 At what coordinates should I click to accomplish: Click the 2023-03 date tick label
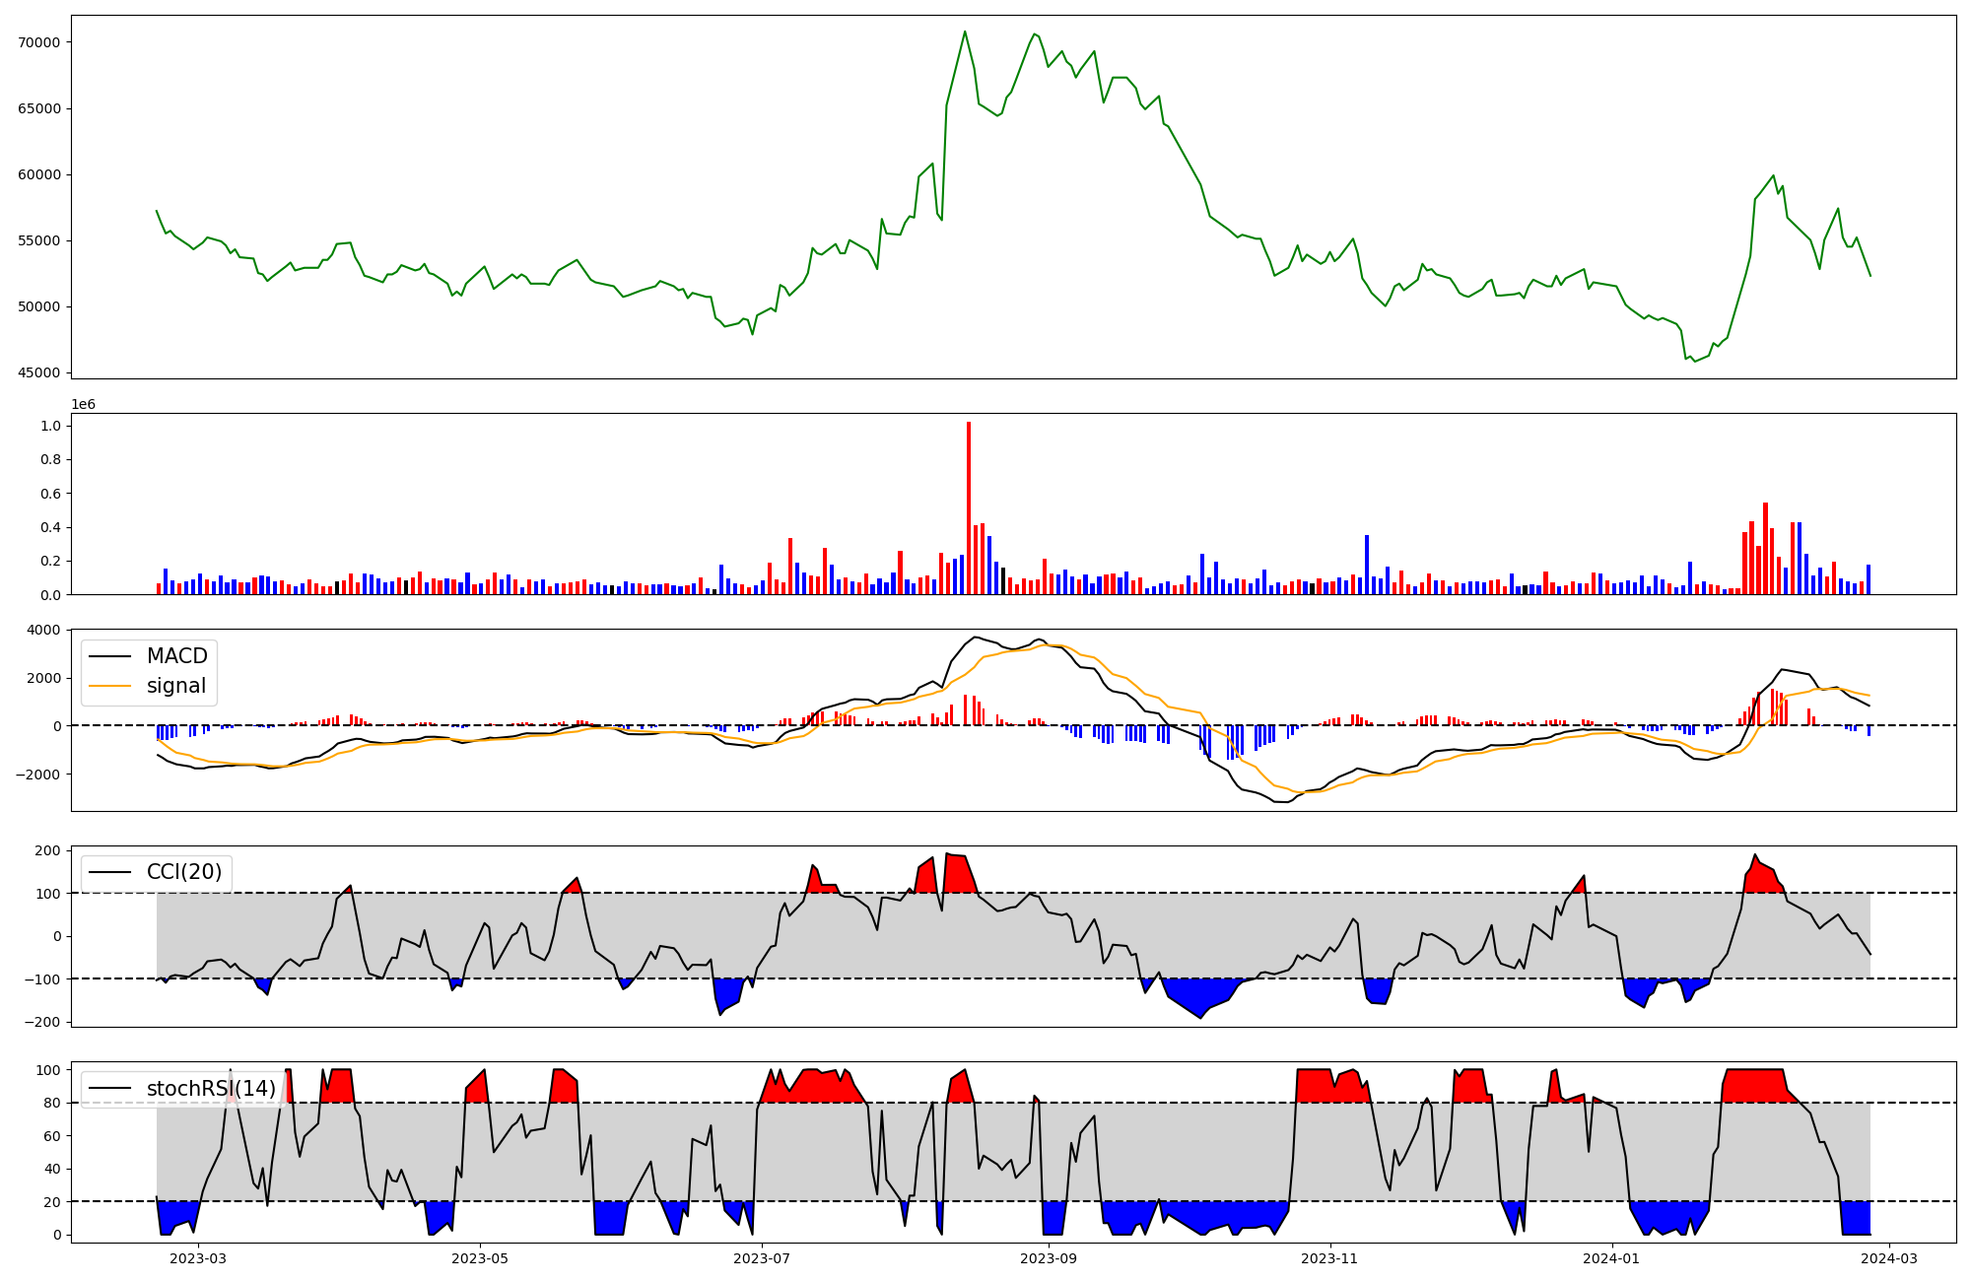pos(198,1258)
